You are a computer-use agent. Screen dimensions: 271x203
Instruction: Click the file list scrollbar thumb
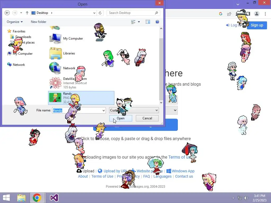161,69
